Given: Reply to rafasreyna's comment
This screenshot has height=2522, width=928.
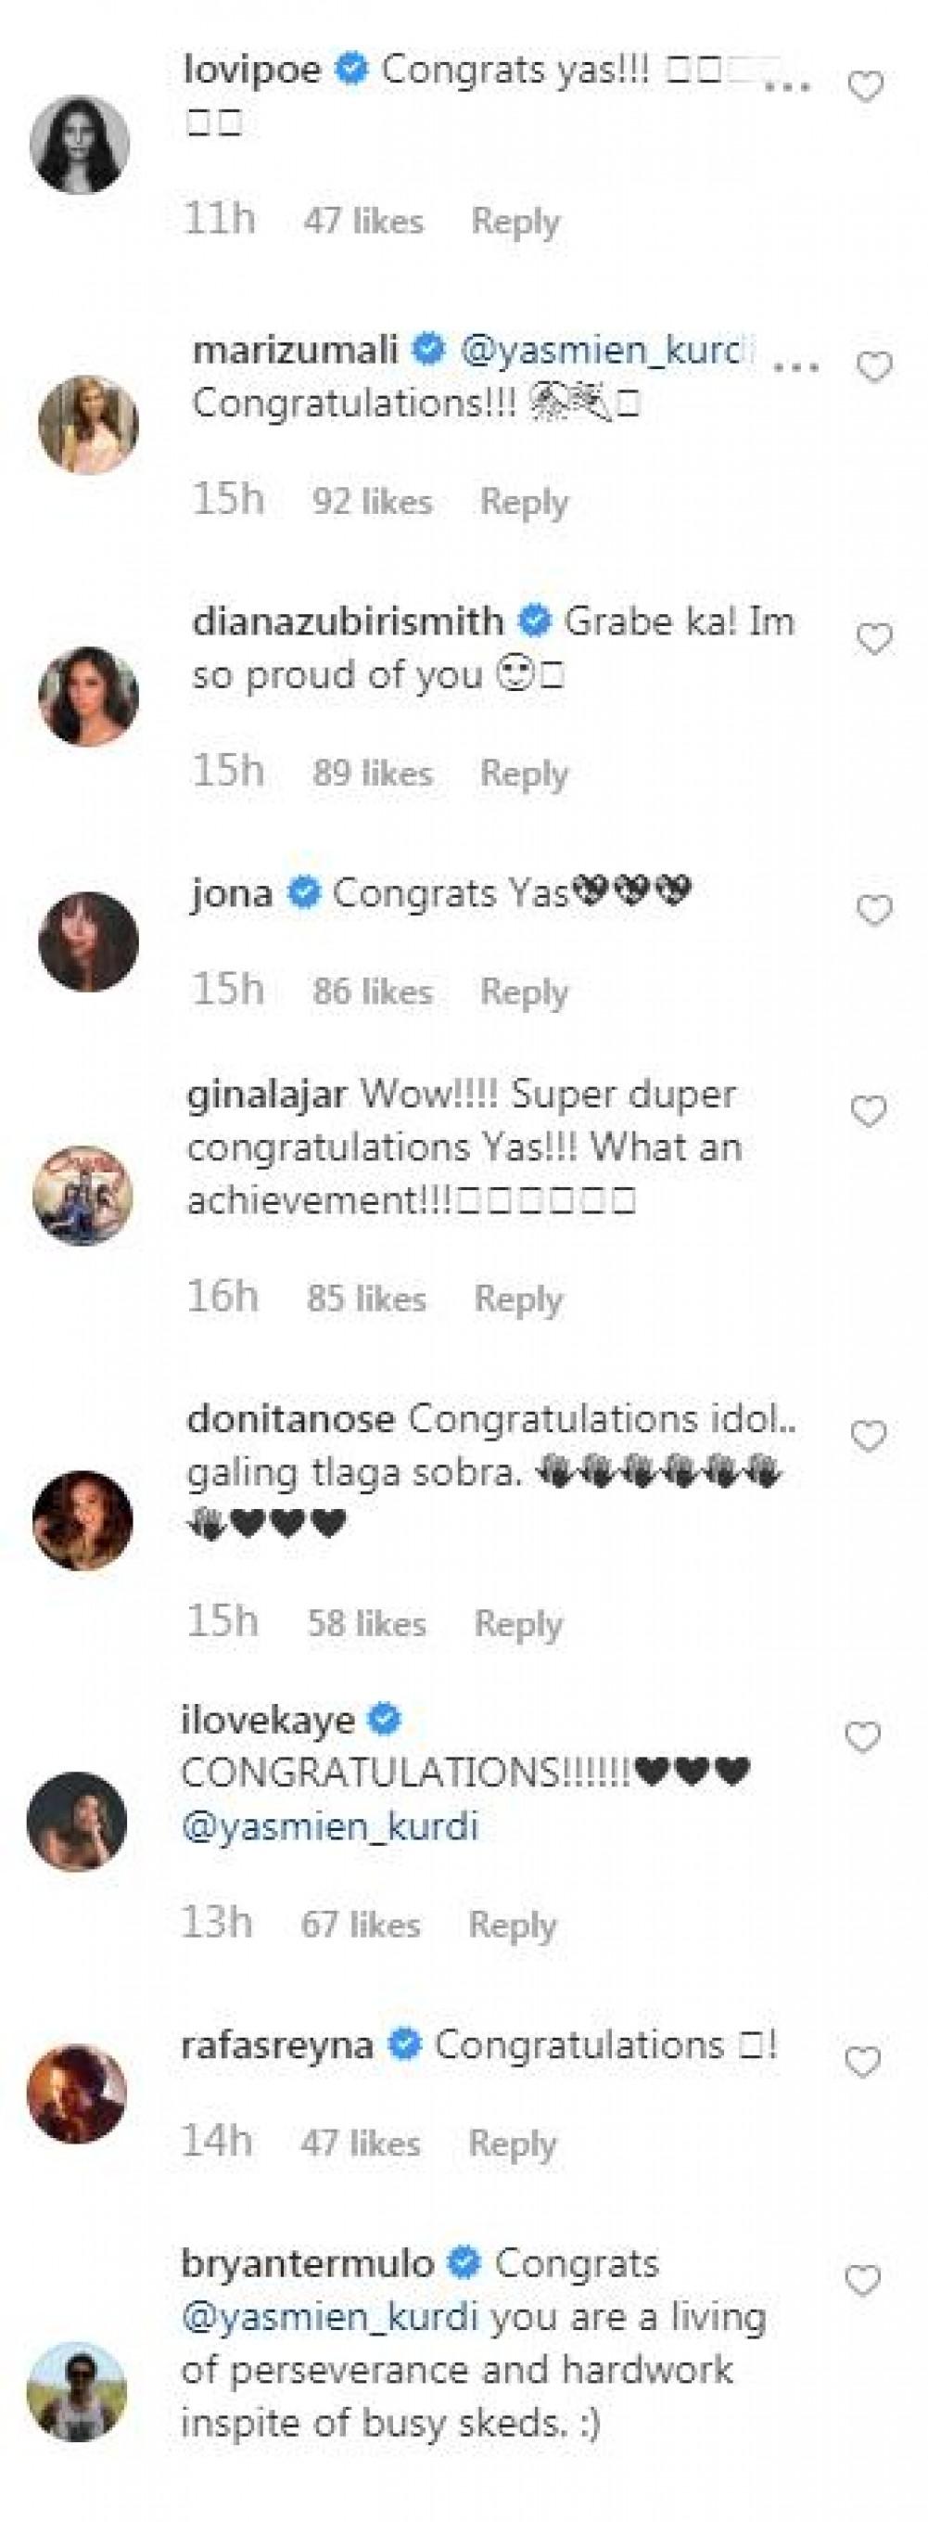Looking at the screenshot, I should (x=512, y=2144).
